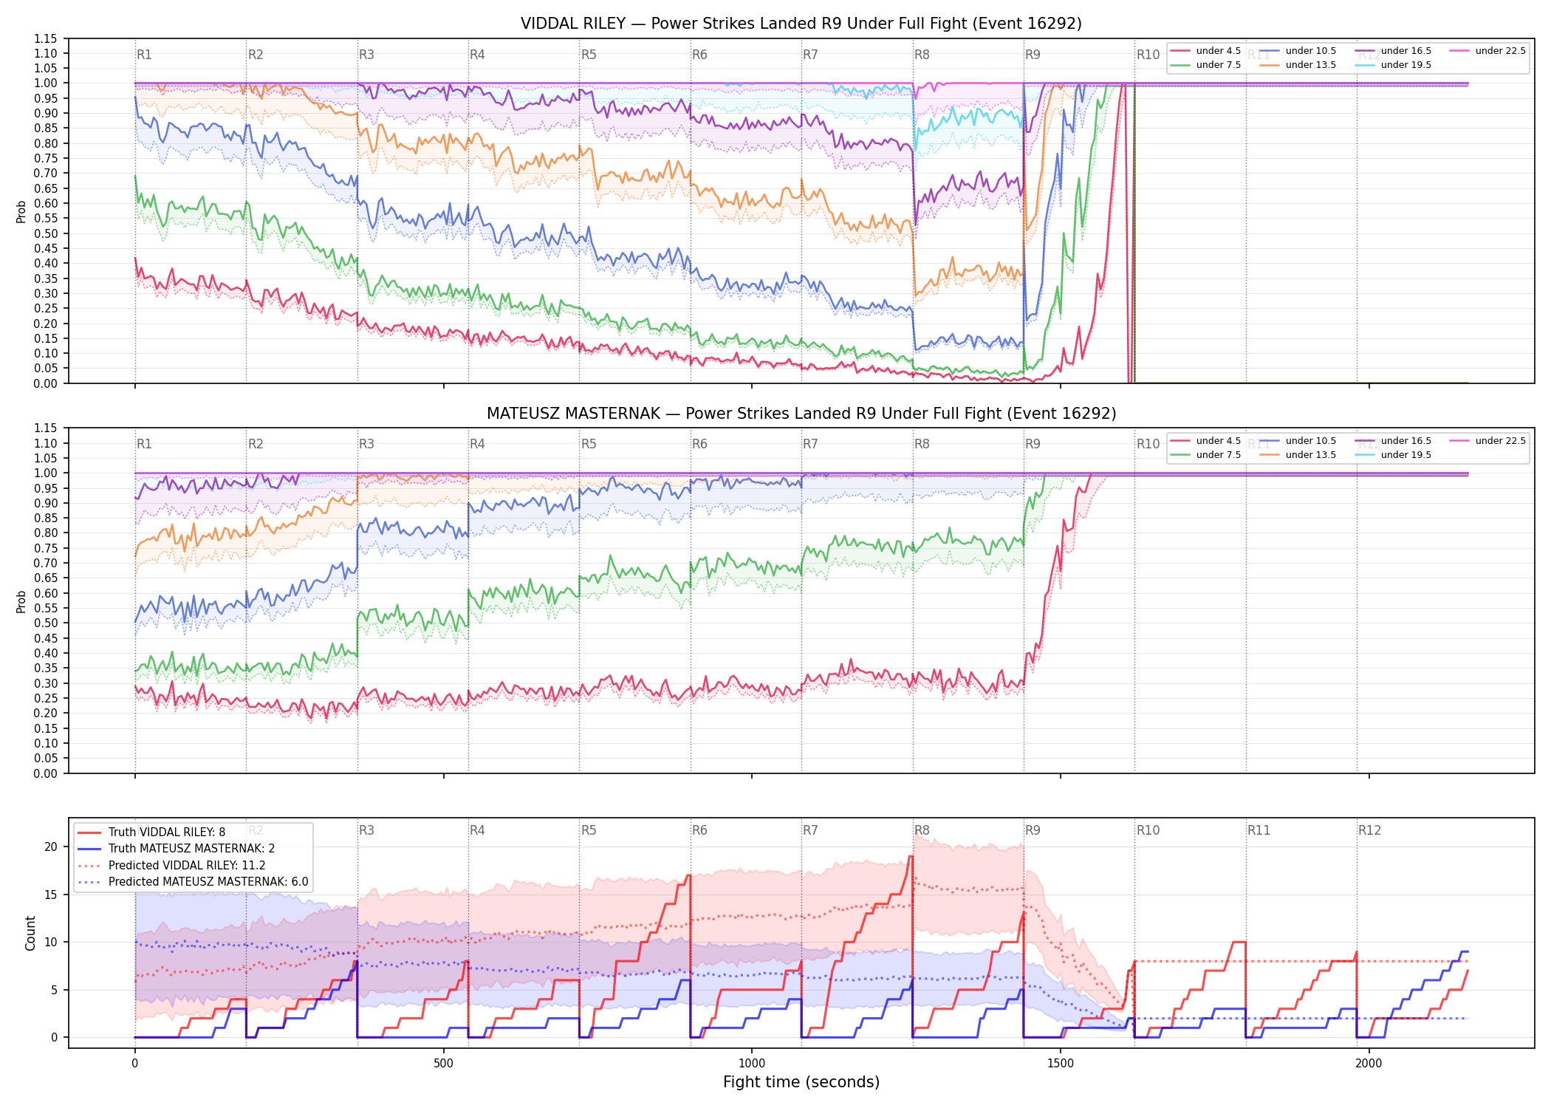Click the 'Prob' y-axis label of the Viddal Riley chart
1551x1108 pixels.
pyautogui.click(x=21, y=211)
